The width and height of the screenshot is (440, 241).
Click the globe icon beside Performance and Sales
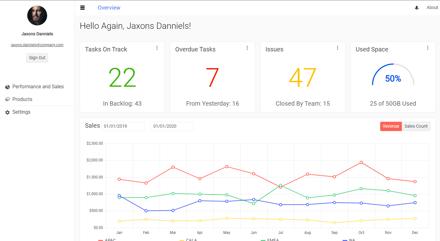[7, 87]
